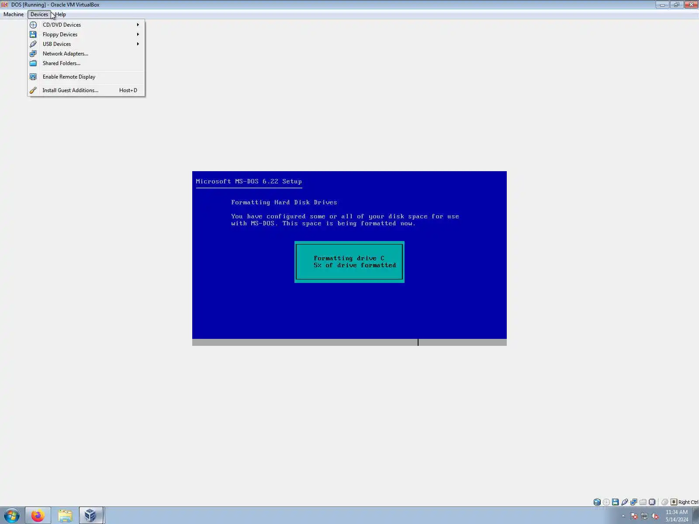Show hidden system tray icons
Screen dimensions: 699x524
[x=623, y=516]
